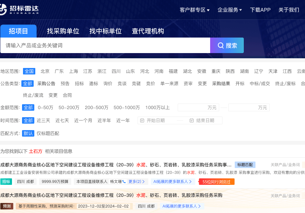Choose the 1000万以上 amount range
Screen dimensions: 305x213
[158, 107]
